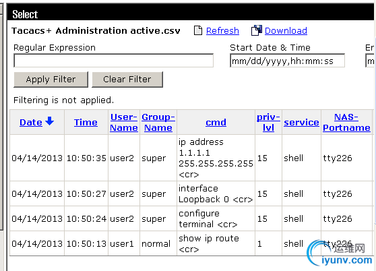Click the date in the 10:50:13 row

37,243
